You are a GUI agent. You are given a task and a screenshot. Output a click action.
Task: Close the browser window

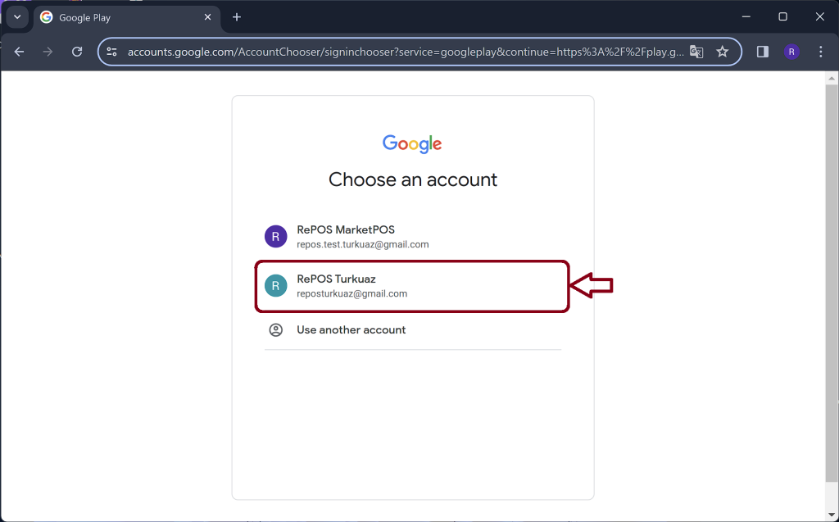tap(819, 17)
